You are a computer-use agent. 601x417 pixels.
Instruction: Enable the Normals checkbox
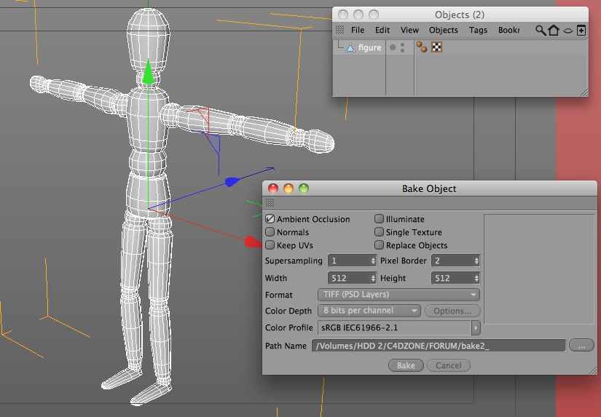click(x=270, y=232)
